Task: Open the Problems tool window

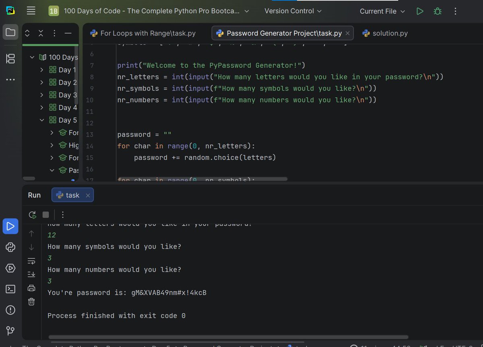Action: 10,310
